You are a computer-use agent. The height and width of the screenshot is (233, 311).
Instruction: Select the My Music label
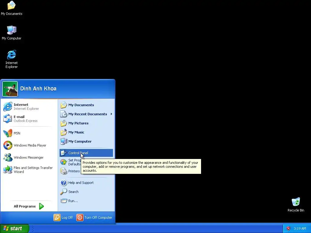[x=76, y=132]
